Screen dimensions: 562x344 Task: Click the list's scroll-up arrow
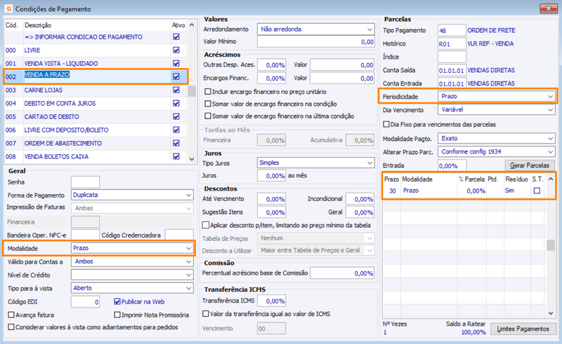tap(192, 25)
